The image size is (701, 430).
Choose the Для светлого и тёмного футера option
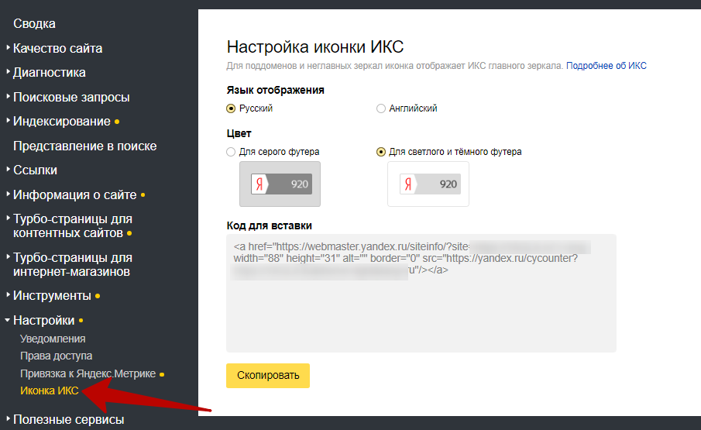(381, 152)
